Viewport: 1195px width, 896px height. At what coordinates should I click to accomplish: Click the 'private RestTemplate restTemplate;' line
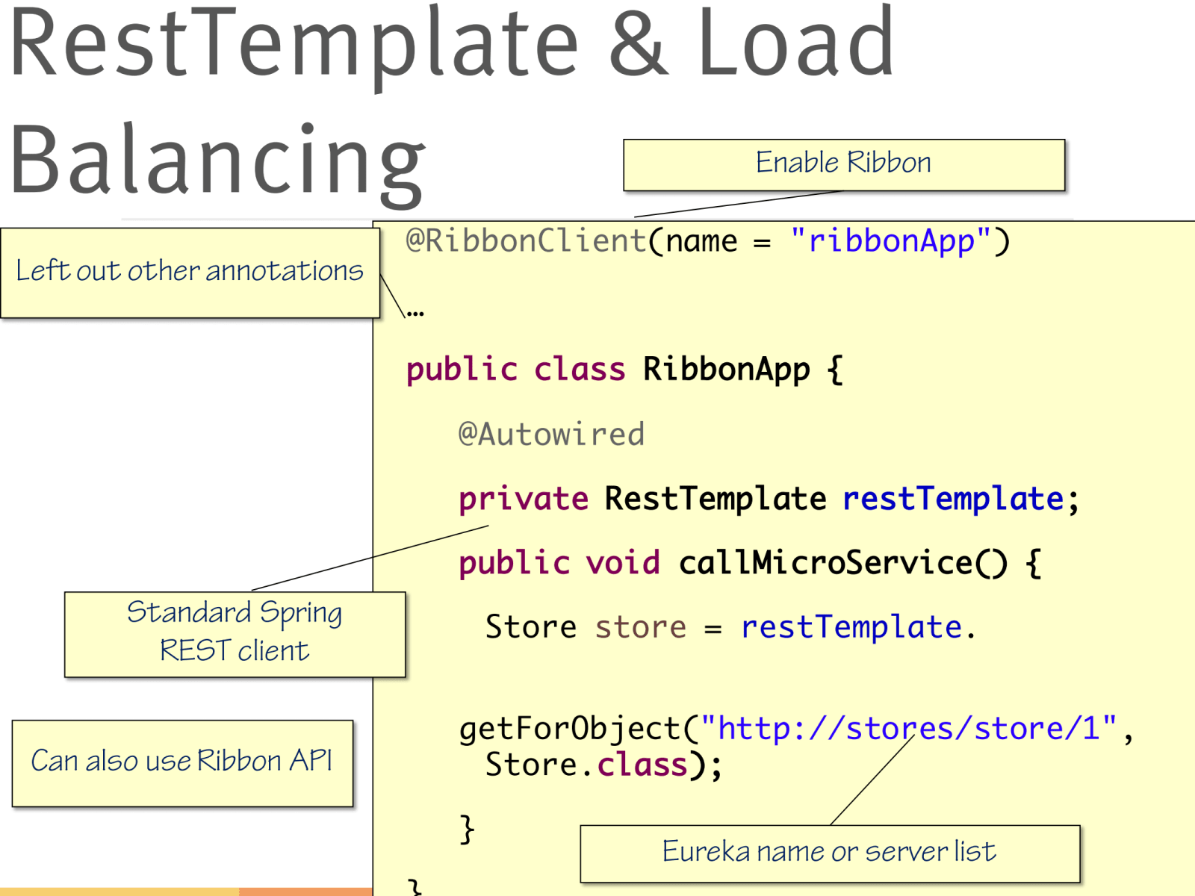(769, 499)
